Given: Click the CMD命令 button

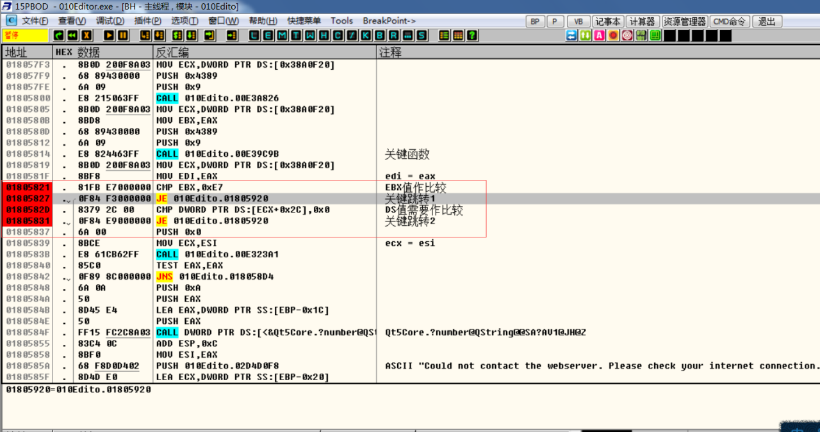Looking at the screenshot, I should (728, 21).
